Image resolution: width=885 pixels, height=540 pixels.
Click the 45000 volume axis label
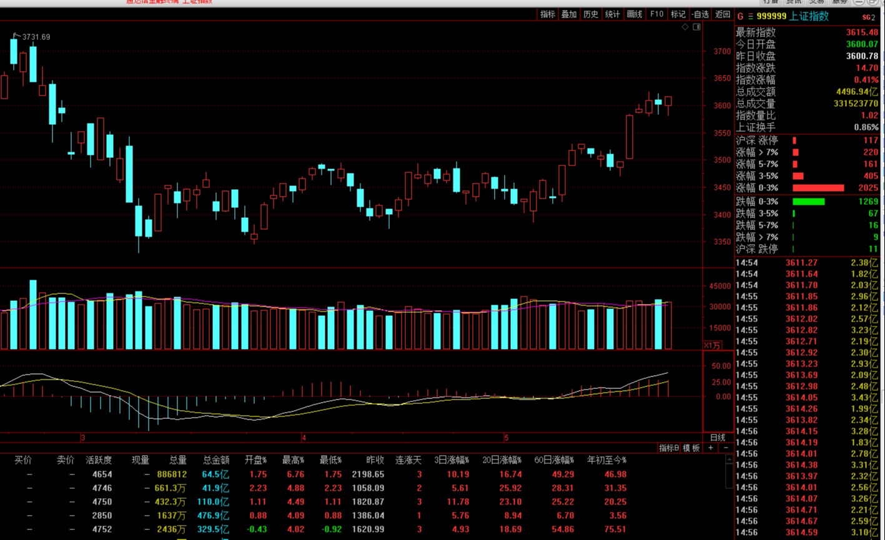coord(720,286)
